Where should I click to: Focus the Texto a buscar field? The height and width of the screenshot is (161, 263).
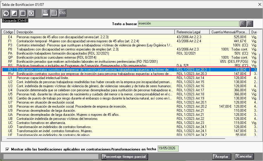[x=188, y=24]
